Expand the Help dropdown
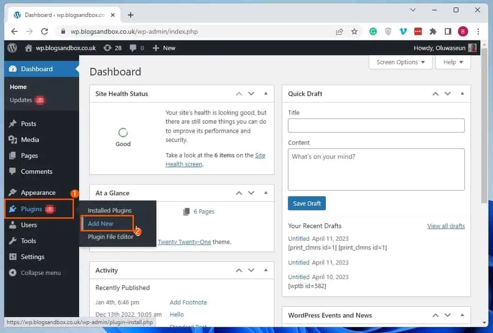This screenshot has width=493, height=333. (x=453, y=62)
